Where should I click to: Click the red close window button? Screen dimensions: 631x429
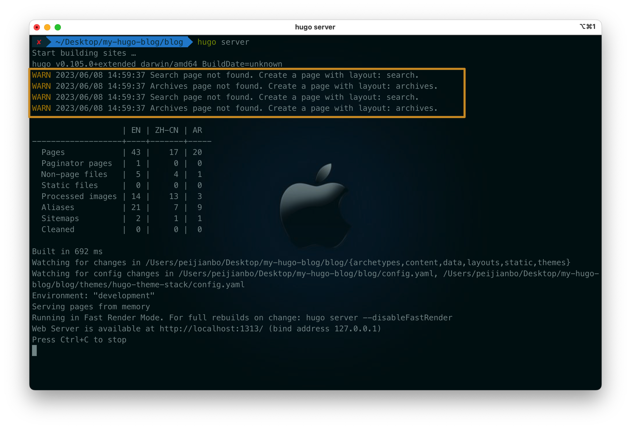point(37,27)
